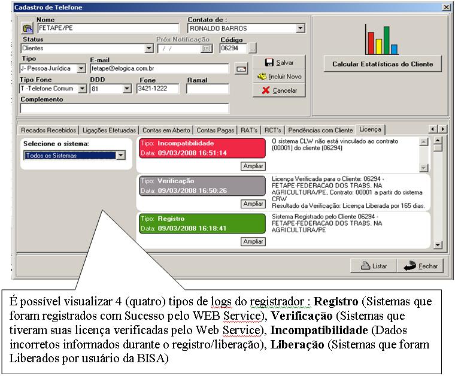Click the contact lookup icon beside Nome
The height and width of the screenshot is (376, 455).
click(27, 28)
